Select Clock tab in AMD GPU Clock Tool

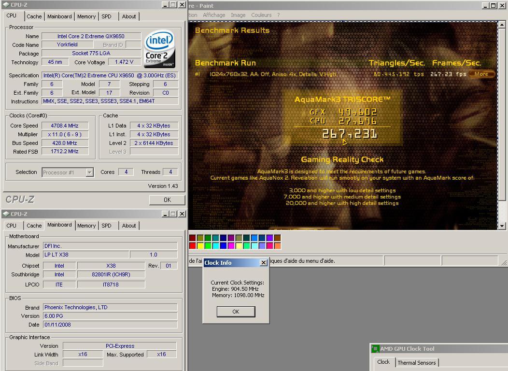pyautogui.click(x=383, y=362)
